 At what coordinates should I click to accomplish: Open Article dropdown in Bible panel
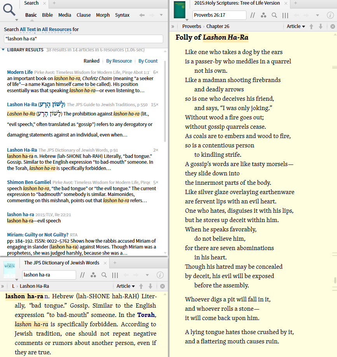(x=296, y=26)
